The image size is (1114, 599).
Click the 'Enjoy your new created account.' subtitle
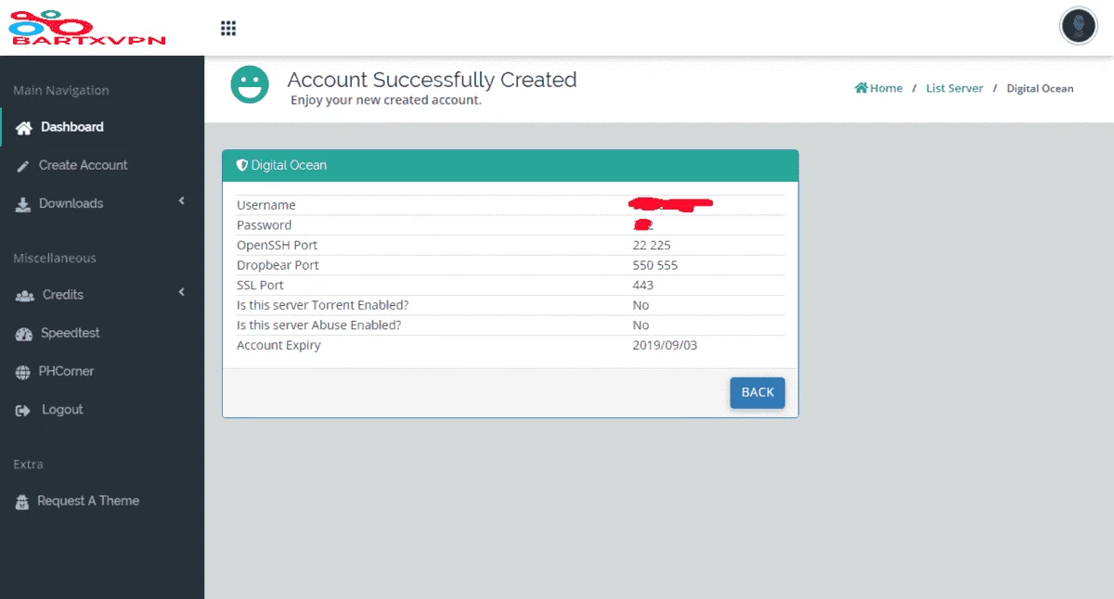[386, 100]
